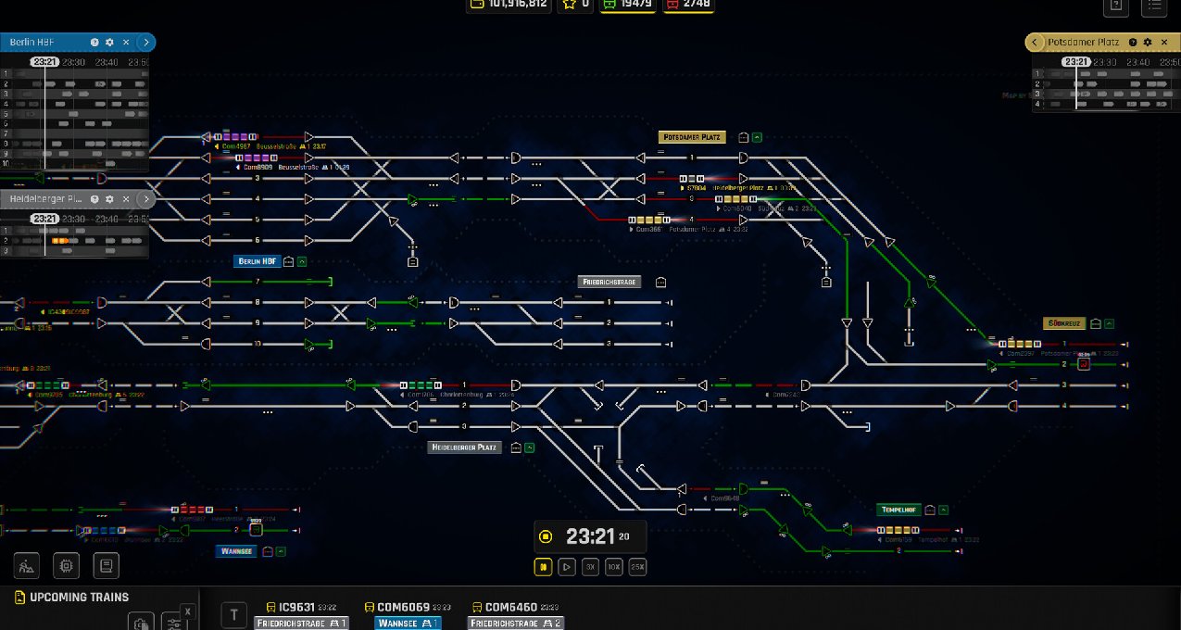Click the round clock button beside 23:21

(547, 536)
